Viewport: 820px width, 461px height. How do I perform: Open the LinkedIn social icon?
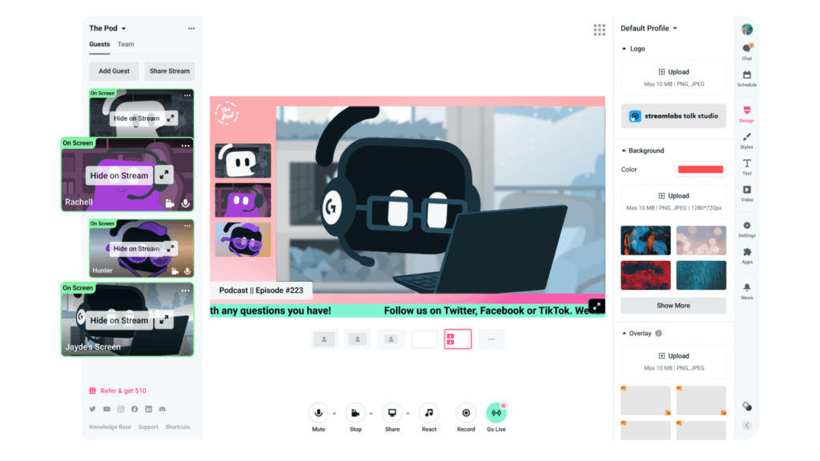[148, 409]
